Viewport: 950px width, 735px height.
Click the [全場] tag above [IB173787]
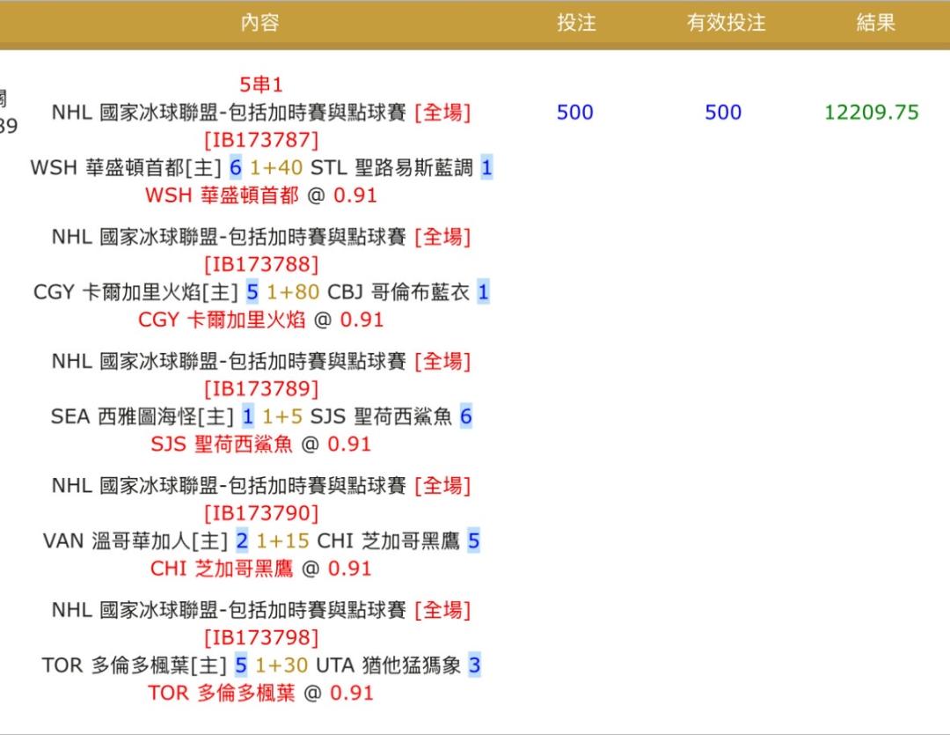pyautogui.click(x=442, y=112)
